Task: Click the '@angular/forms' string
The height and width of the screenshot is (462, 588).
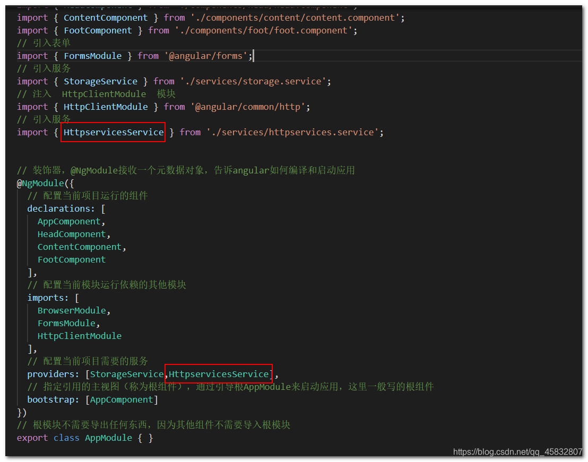Action: coord(206,56)
